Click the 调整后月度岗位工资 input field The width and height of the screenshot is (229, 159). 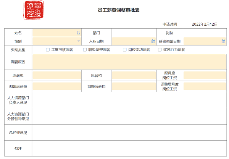pos(205,86)
